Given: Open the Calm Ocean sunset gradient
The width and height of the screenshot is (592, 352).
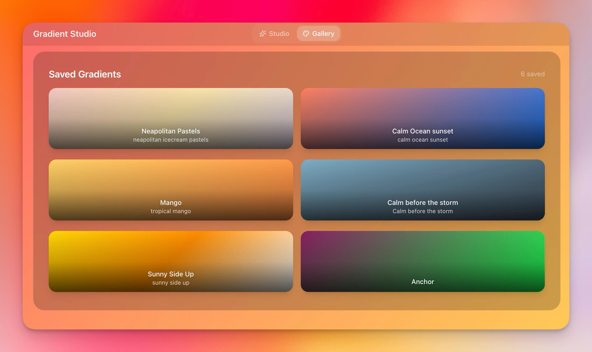Looking at the screenshot, I should tap(423, 118).
